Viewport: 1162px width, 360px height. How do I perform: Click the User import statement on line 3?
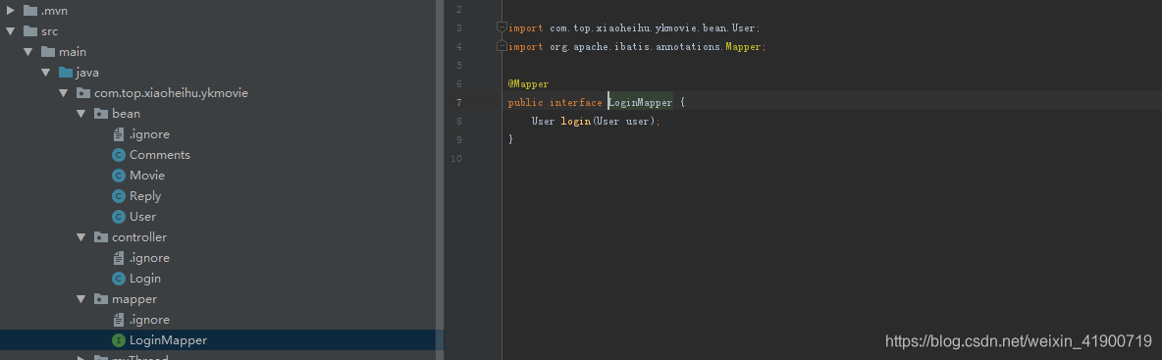coord(634,28)
